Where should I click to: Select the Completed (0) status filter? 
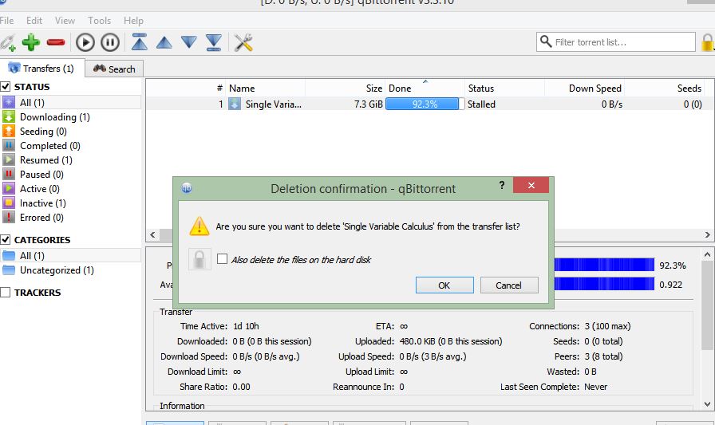click(71, 146)
